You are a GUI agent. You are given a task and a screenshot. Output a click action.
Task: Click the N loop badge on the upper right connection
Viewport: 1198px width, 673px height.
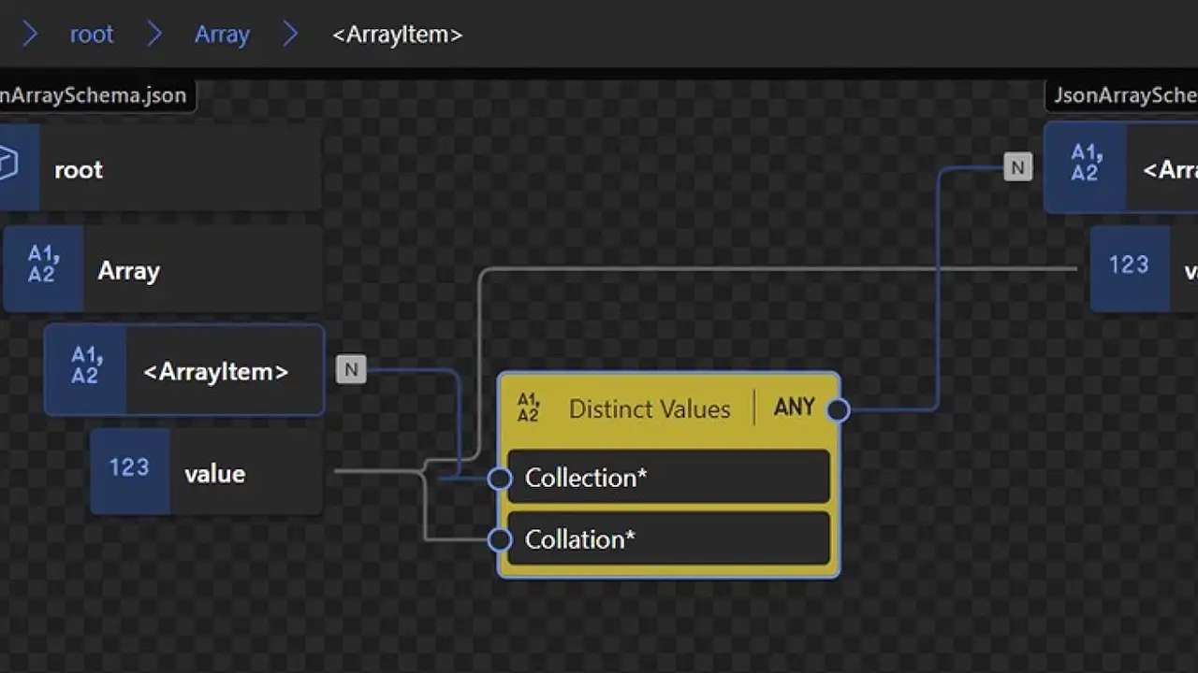click(x=1017, y=167)
